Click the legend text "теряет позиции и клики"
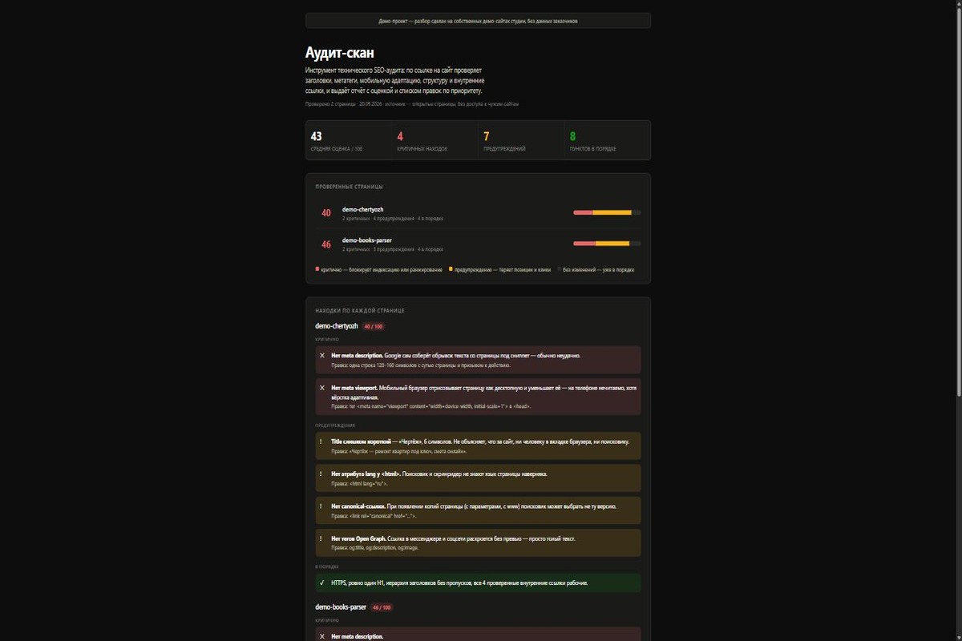962x641 pixels. (x=523, y=270)
